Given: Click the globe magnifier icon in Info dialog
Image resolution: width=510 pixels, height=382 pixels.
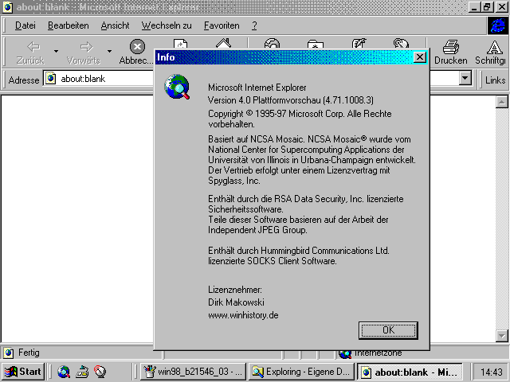Looking at the screenshot, I should click(177, 87).
